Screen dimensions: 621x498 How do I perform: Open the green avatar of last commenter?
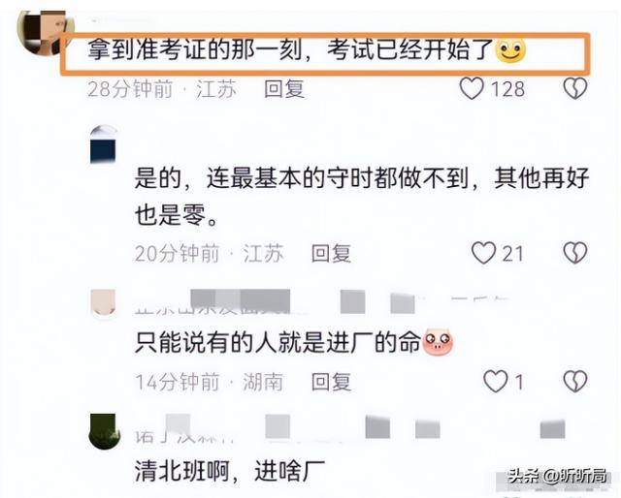104,431
